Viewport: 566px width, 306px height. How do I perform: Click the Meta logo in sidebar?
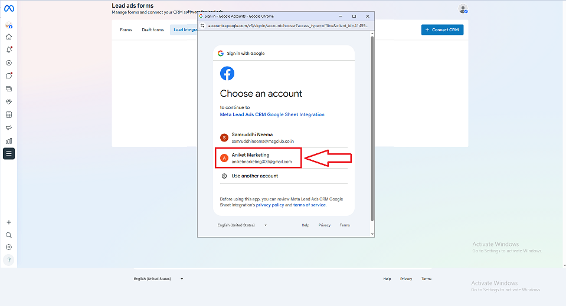point(9,9)
